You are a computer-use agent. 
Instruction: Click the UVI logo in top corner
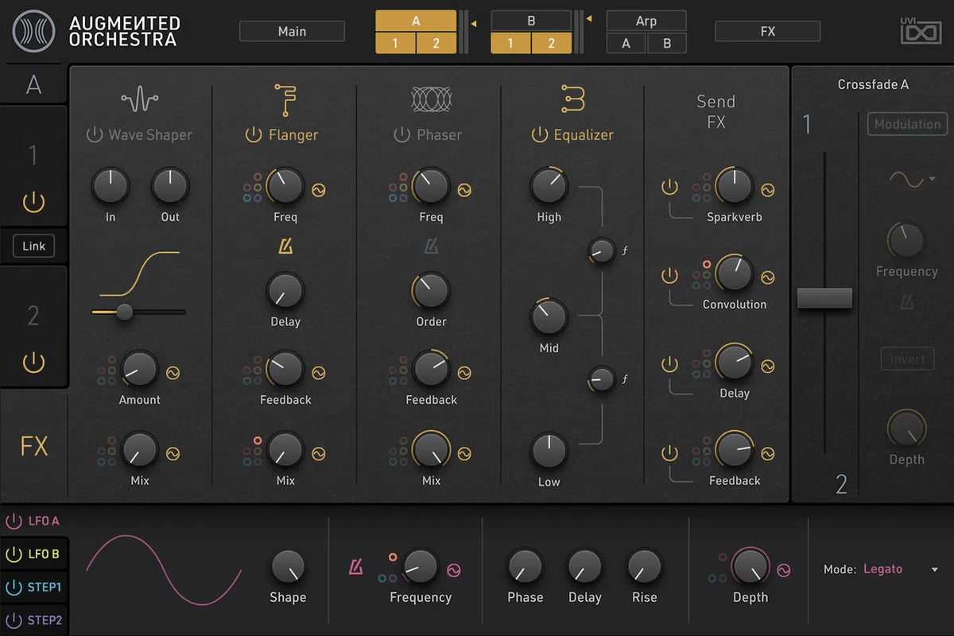920,32
